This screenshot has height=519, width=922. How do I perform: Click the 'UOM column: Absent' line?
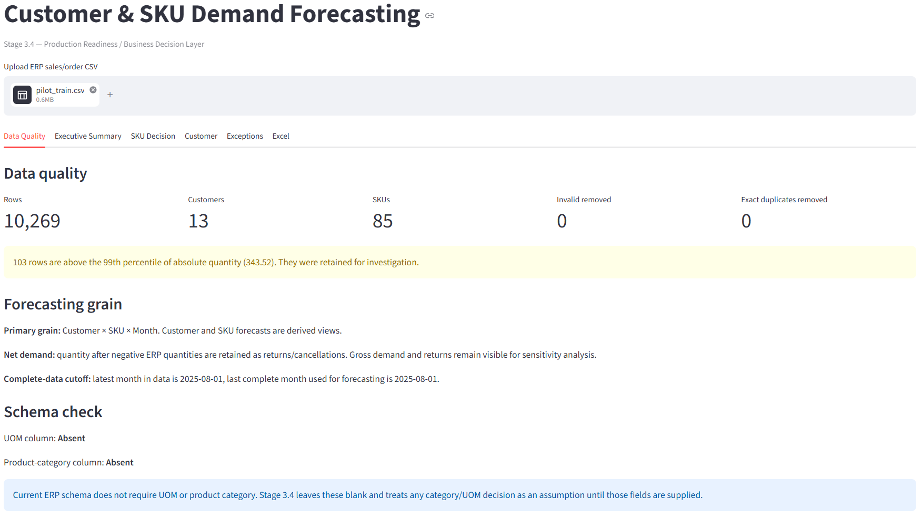tap(45, 438)
